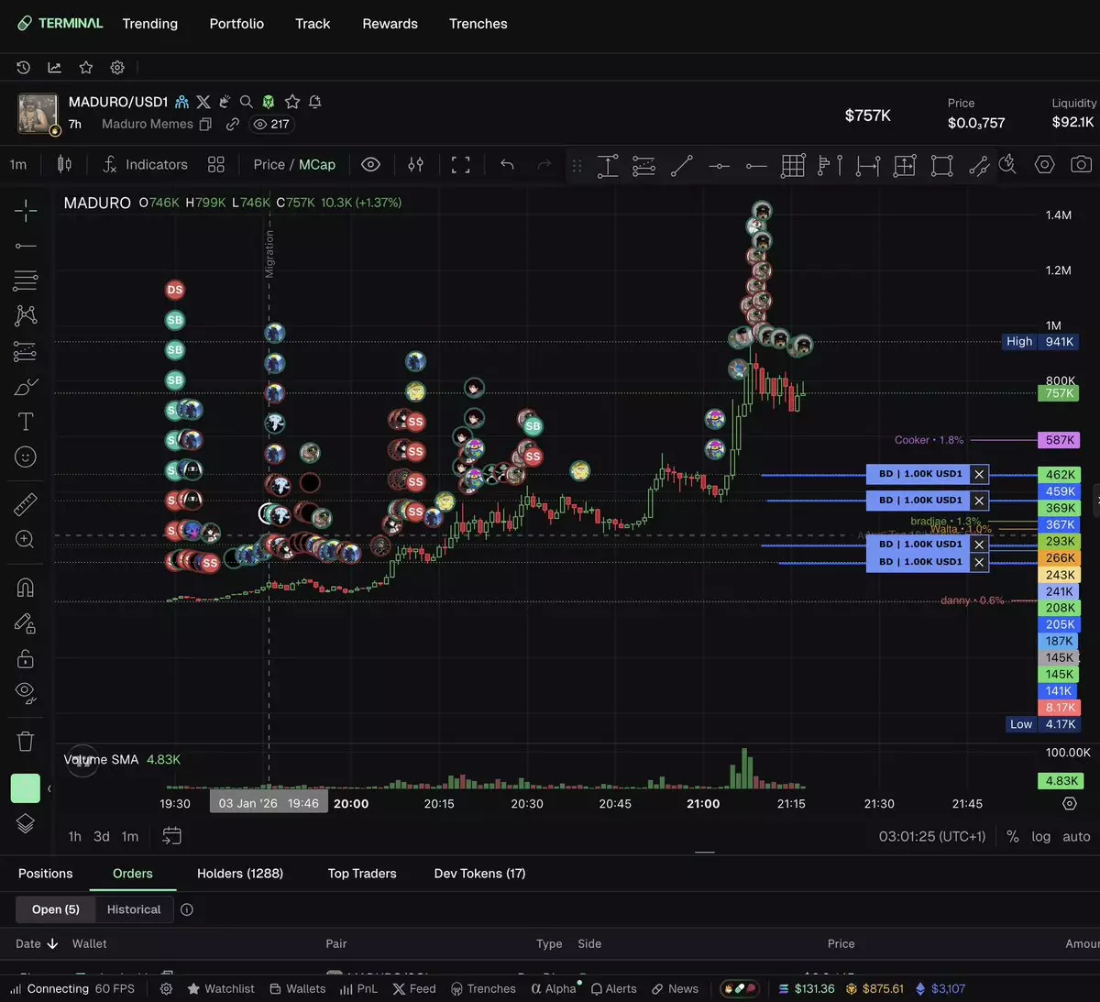
Task: Open the candlestick chart type selector
Action: [64, 165]
